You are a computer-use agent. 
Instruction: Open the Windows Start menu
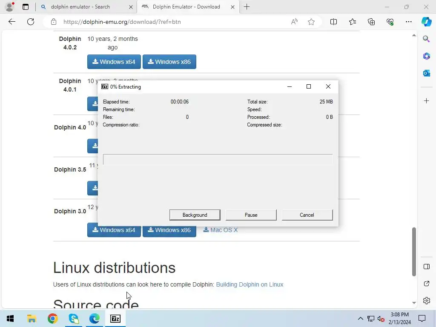[10, 318]
